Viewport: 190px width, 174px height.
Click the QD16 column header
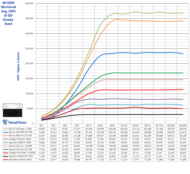pos(89,125)
